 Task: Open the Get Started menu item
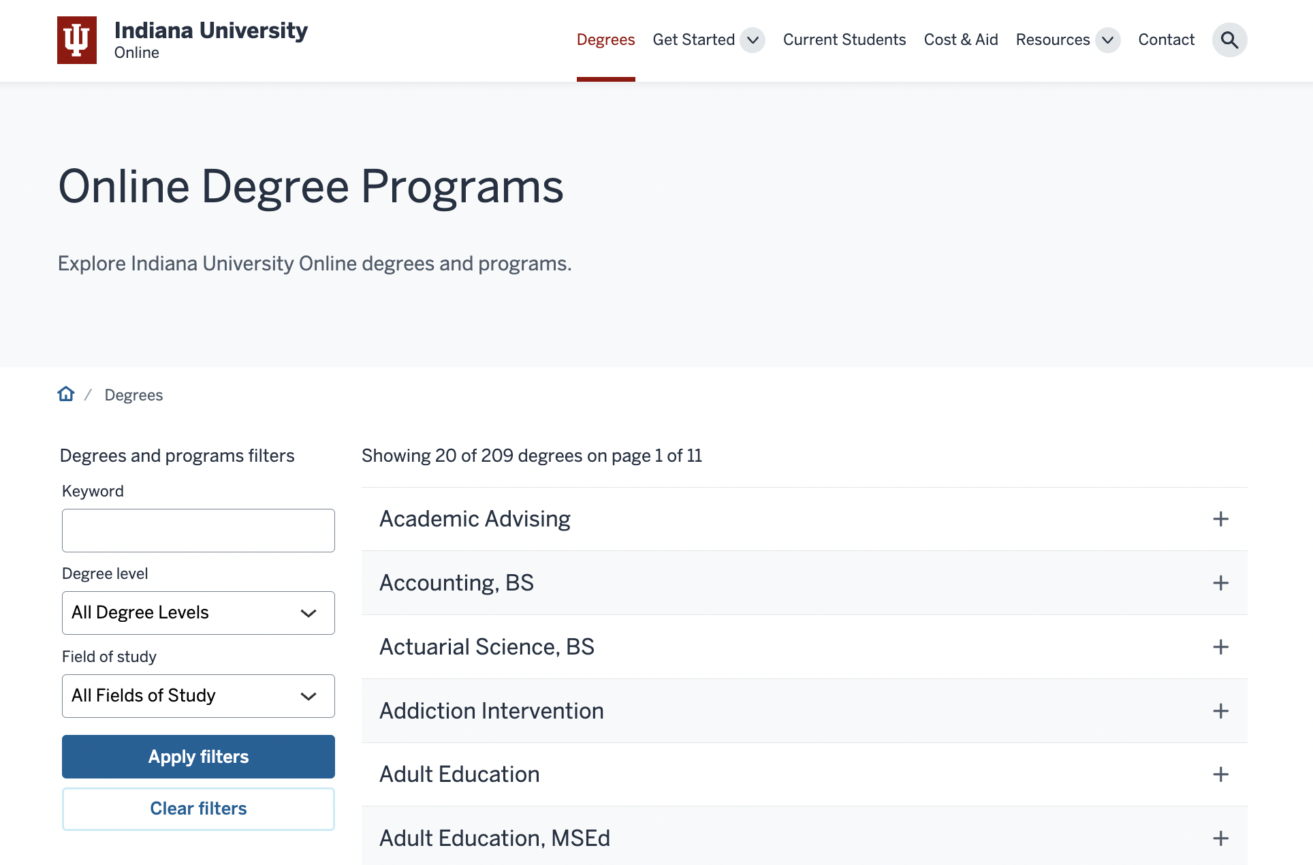[693, 40]
